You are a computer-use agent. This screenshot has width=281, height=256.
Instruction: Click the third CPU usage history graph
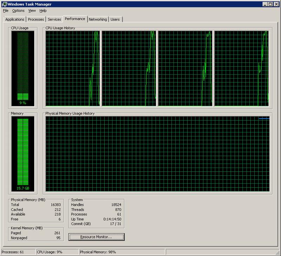click(185, 68)
